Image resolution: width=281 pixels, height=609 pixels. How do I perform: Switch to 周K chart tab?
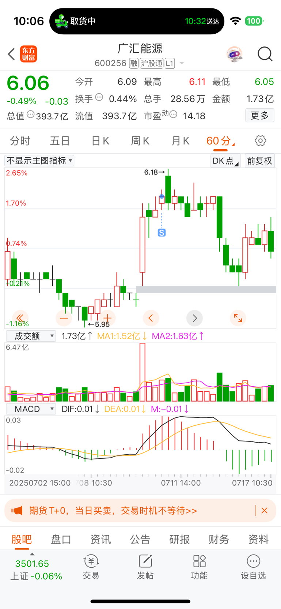(x=140, y=141)
